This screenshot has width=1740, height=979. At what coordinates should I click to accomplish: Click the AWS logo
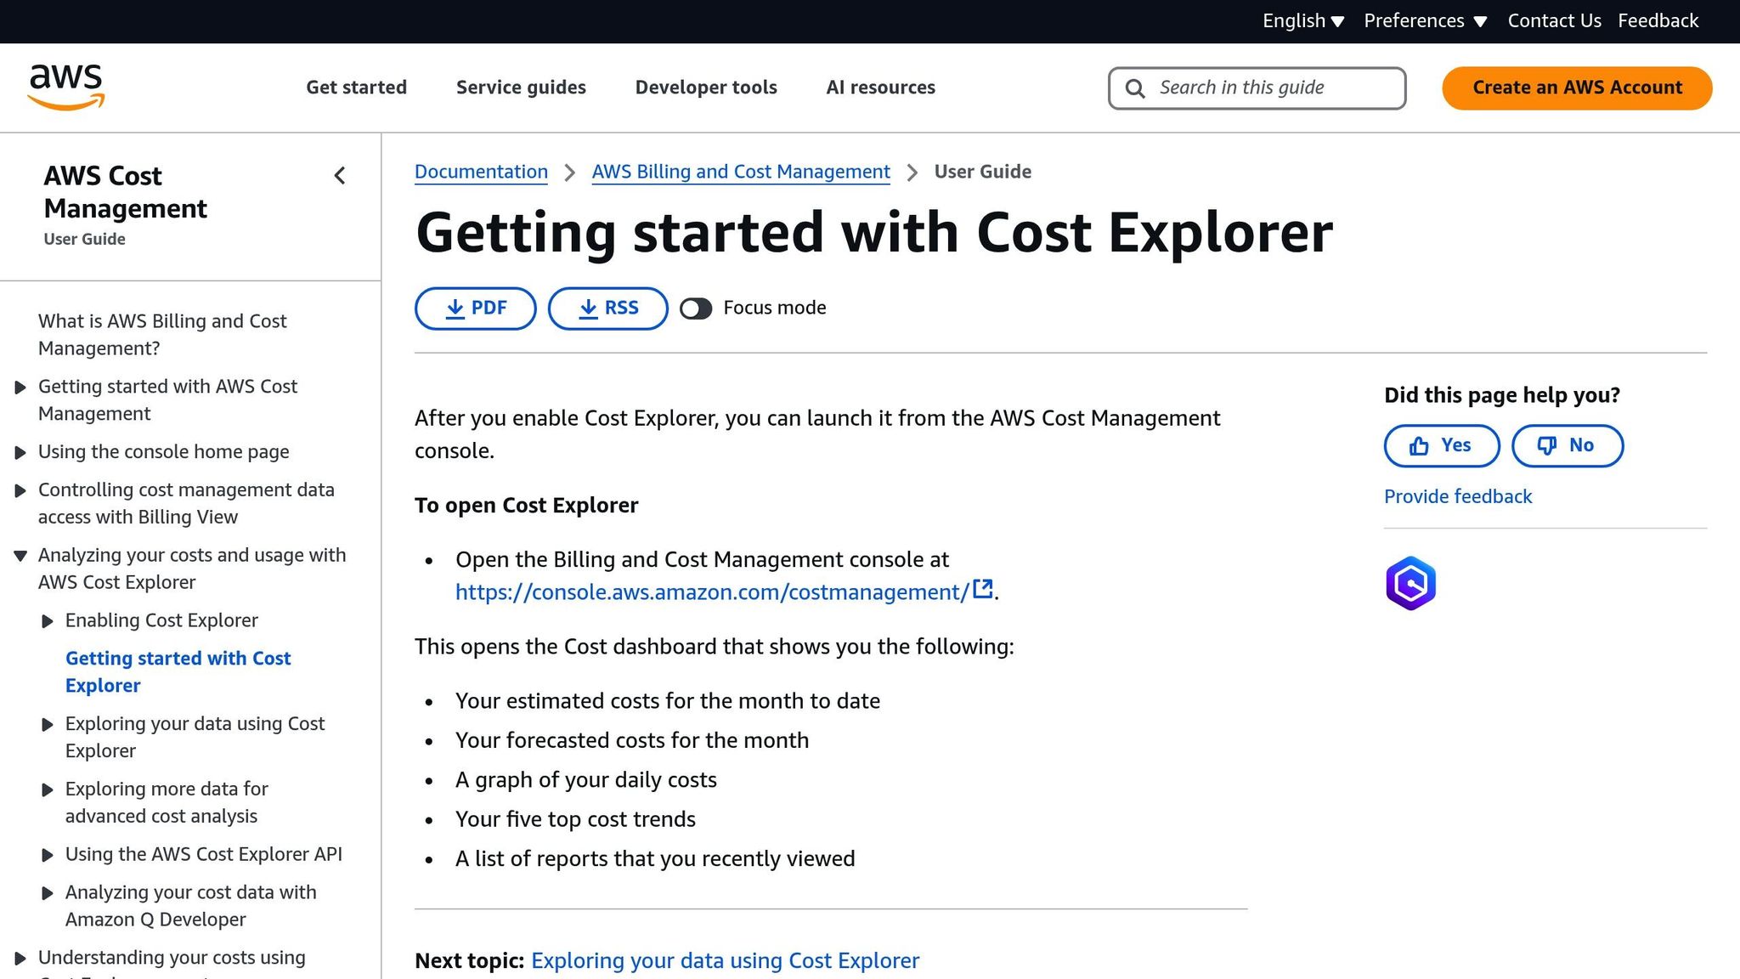pyautogui.click(x=66, y=87)
